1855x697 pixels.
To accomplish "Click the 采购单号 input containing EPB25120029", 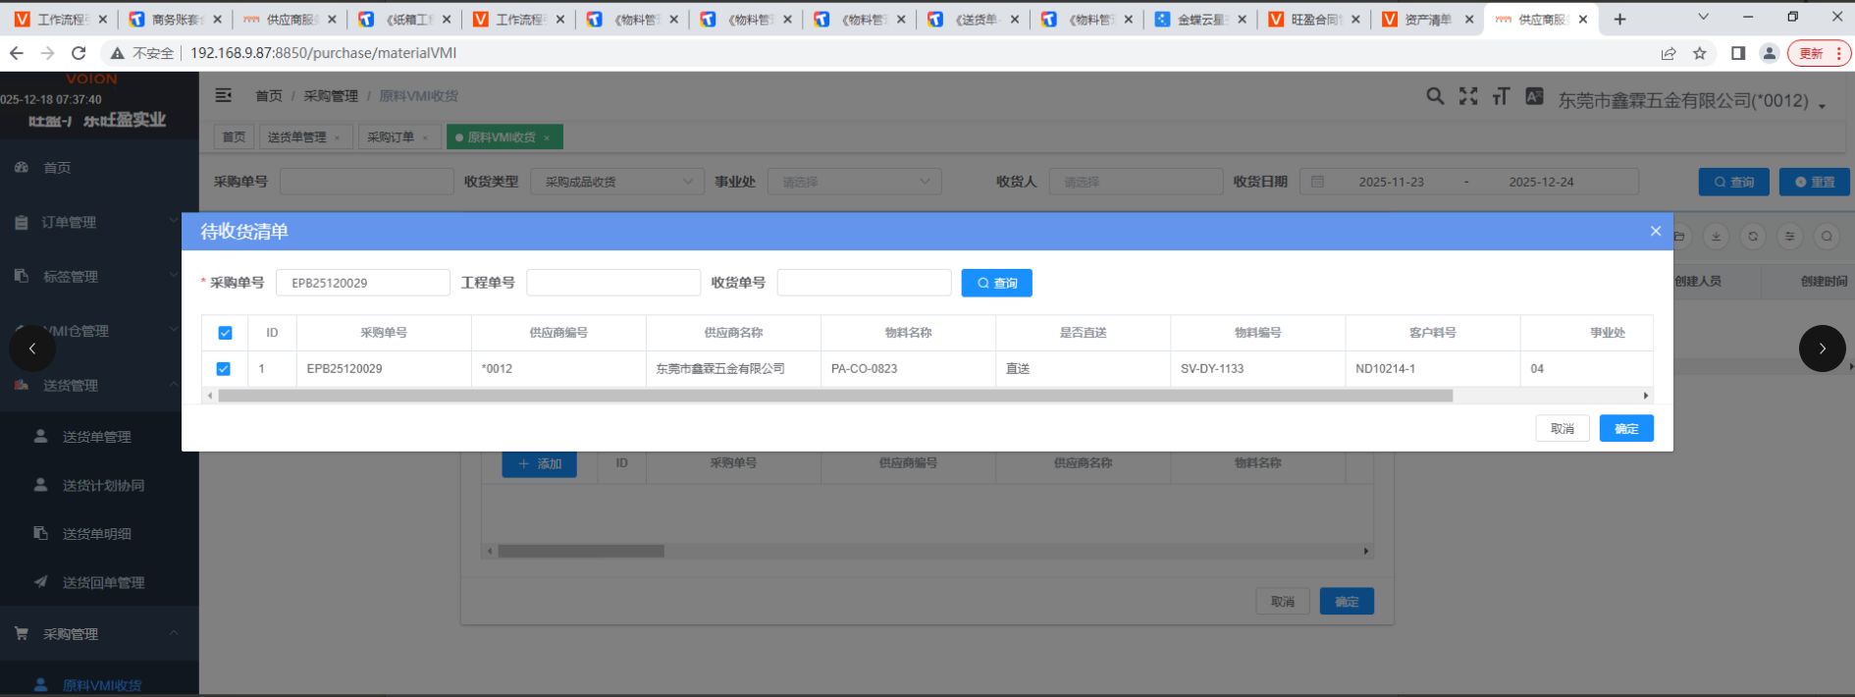I will tap(363, 283).
